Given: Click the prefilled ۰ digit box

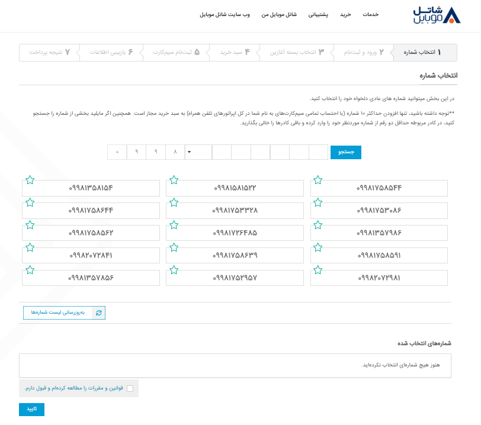Looking at the screenshot, I should click(117, 152).
